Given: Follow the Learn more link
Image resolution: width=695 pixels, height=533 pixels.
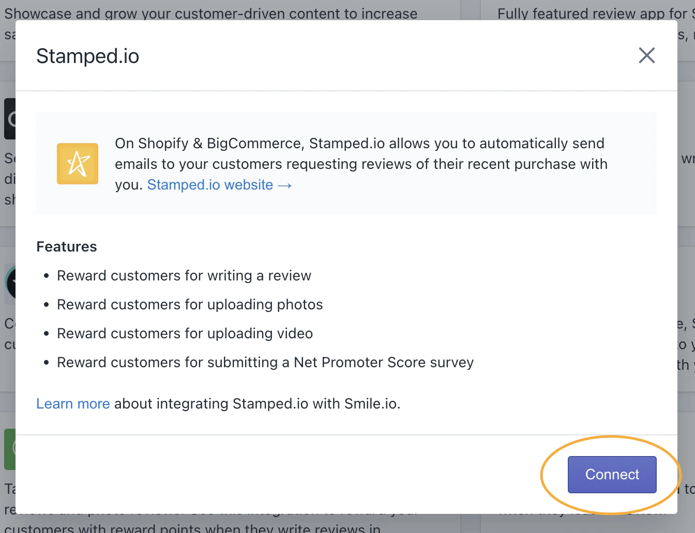Looking at the screenshot, I should (73, 403).
